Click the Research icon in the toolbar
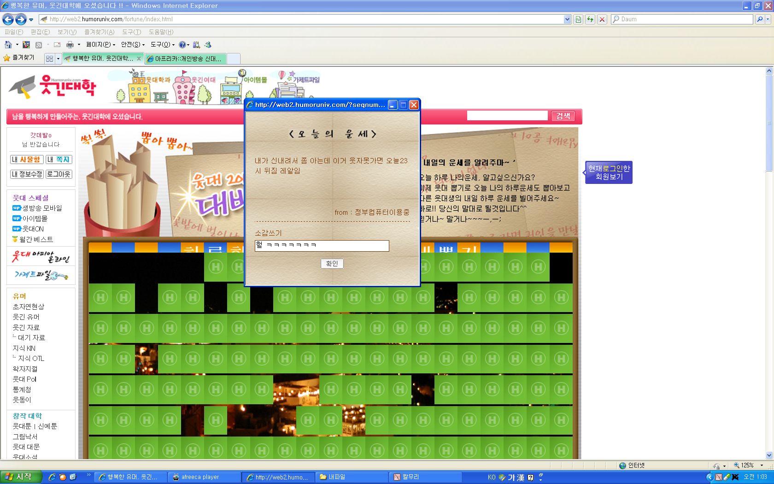This screenshot has height=484, width=774. tap(196, 45)
